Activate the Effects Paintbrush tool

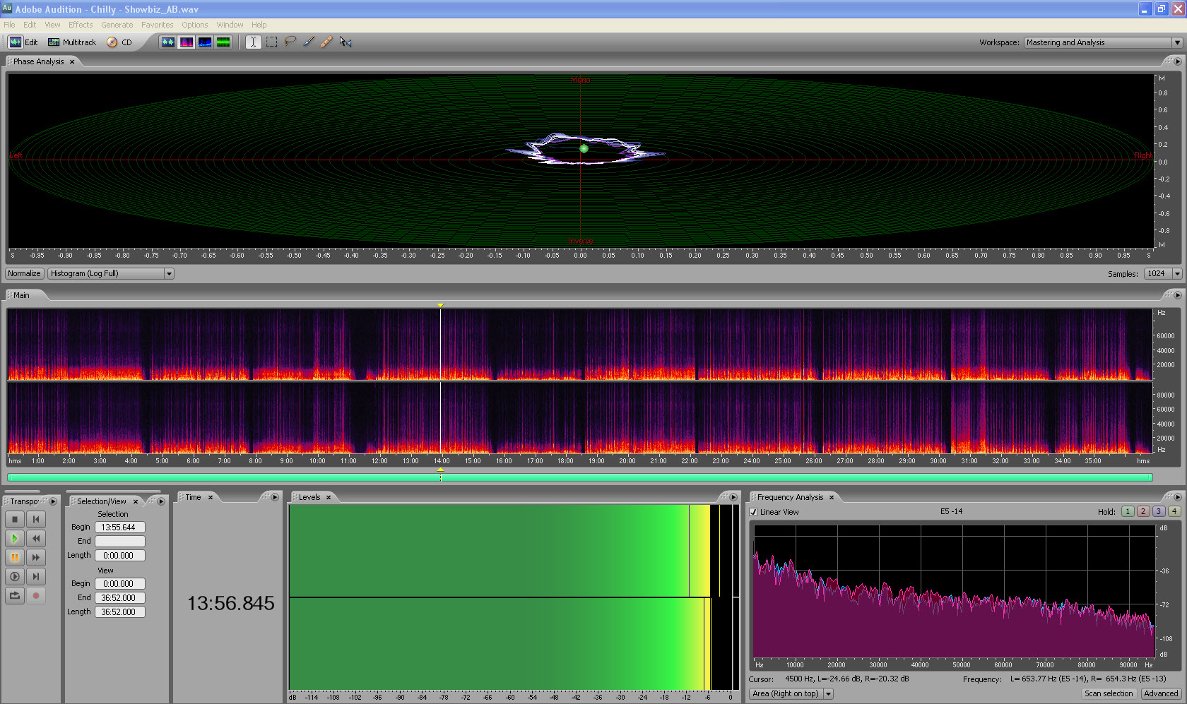309,42
